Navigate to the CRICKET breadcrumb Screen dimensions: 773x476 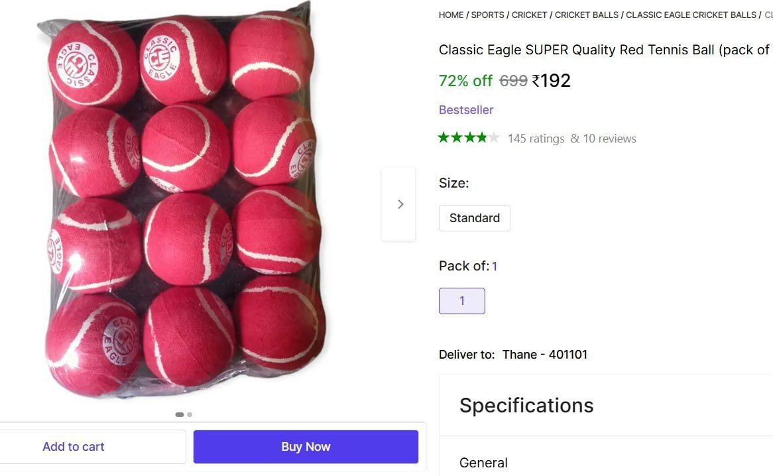[x=529, y=15]
